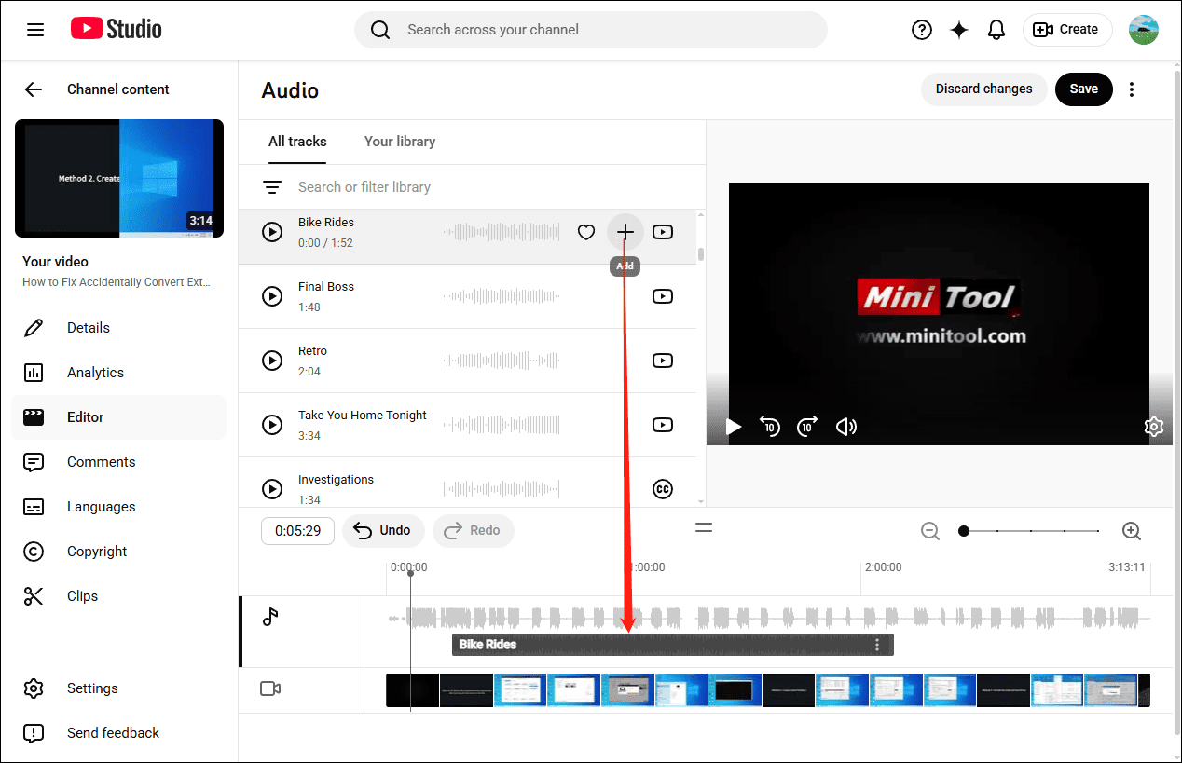Open more options beside Save button
This screenshot has width=1182, height=763.
click(1131, 89)
